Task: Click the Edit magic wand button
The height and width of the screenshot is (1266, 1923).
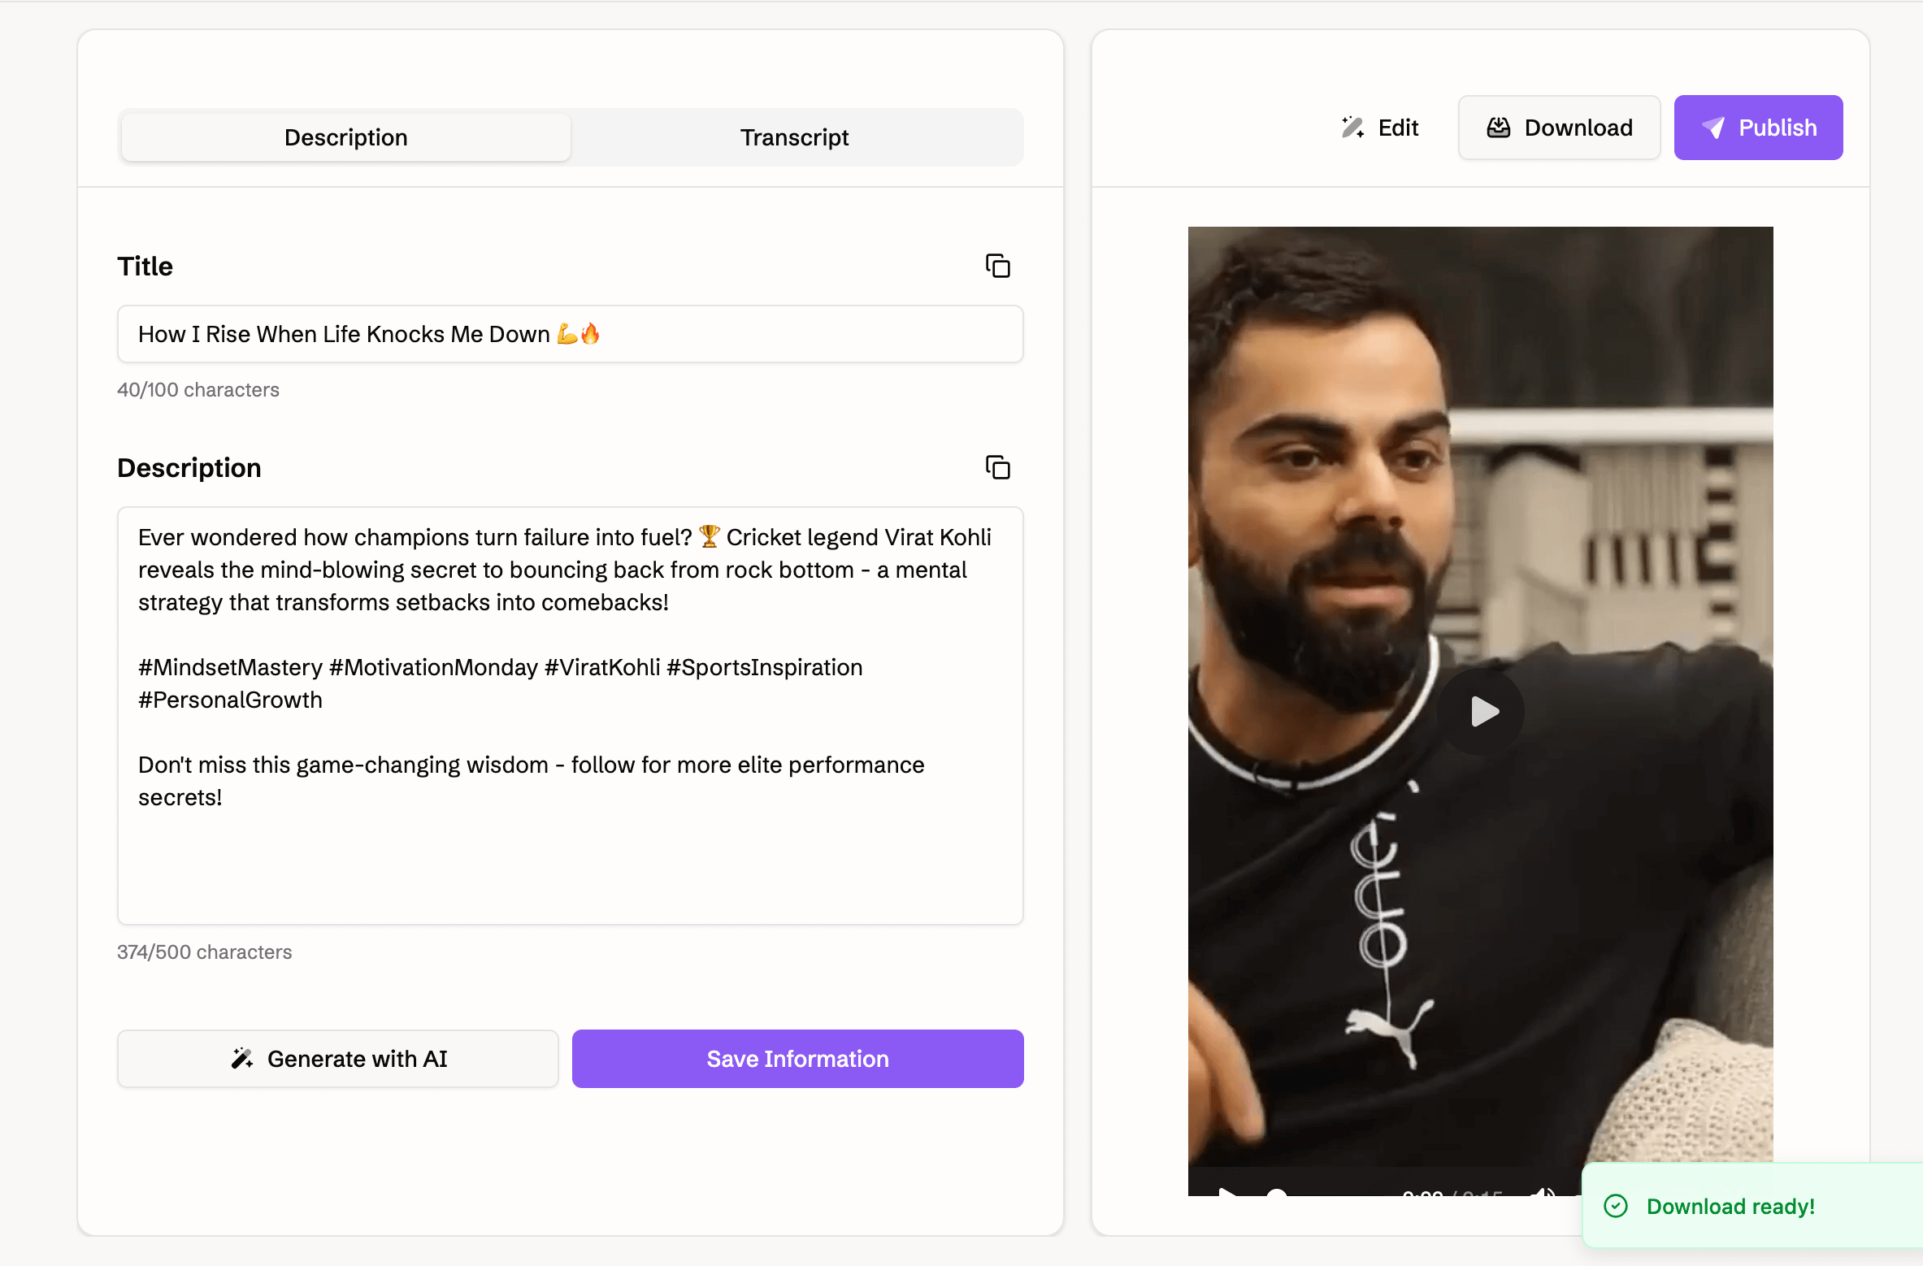Action: tap(1379, 128)
